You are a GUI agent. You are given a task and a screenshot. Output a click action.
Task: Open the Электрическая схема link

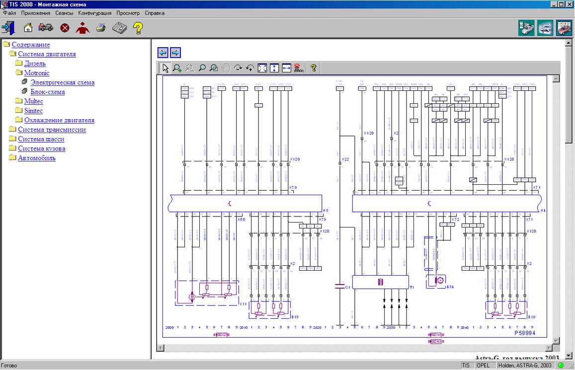click(62, 82)
